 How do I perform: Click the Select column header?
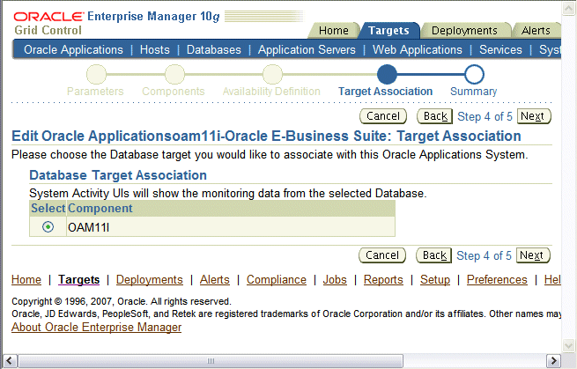[48, 208]
